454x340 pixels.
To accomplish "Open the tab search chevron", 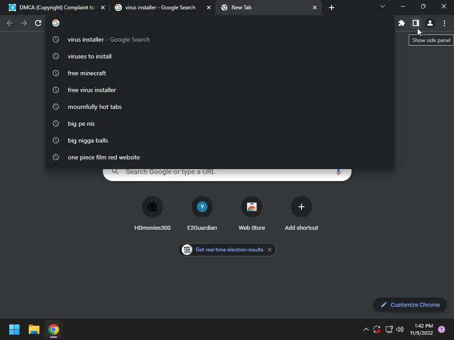I will pyautogui.click(x=383, y=6).
